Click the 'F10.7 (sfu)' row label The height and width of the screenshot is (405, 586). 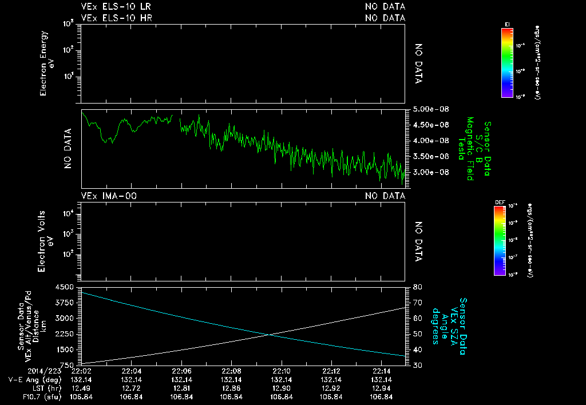(x=42, y=397)
